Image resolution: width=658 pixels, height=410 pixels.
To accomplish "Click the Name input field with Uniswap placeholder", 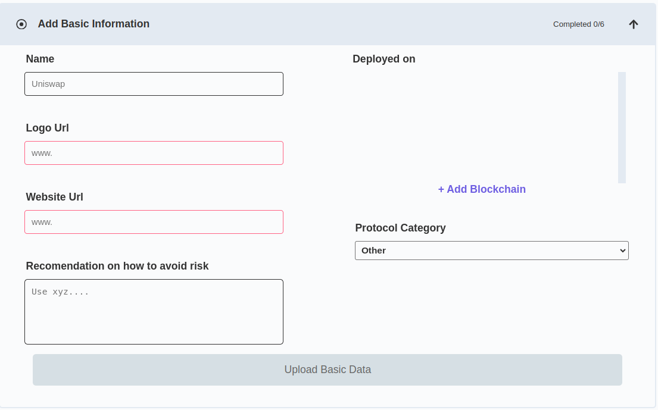I will click(154, 84).
